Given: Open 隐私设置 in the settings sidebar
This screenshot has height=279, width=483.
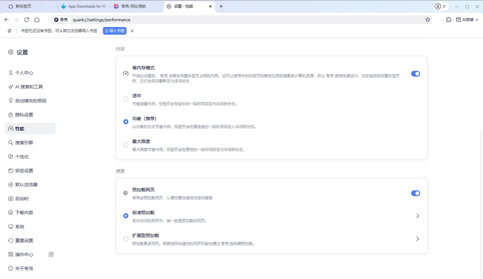Looking at the screenshot, I should 24,115.
